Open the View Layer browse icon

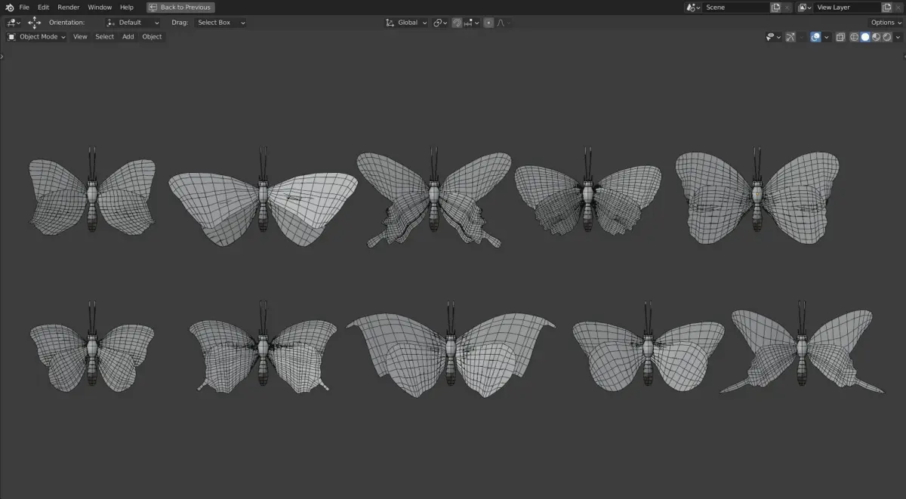pos(805,8)
